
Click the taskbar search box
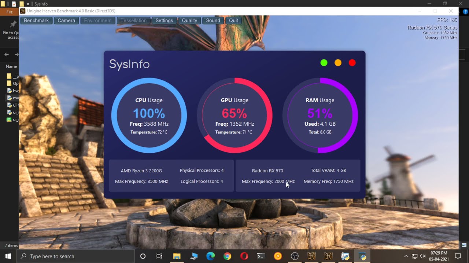pyautogui.click(x=75, y=256)
